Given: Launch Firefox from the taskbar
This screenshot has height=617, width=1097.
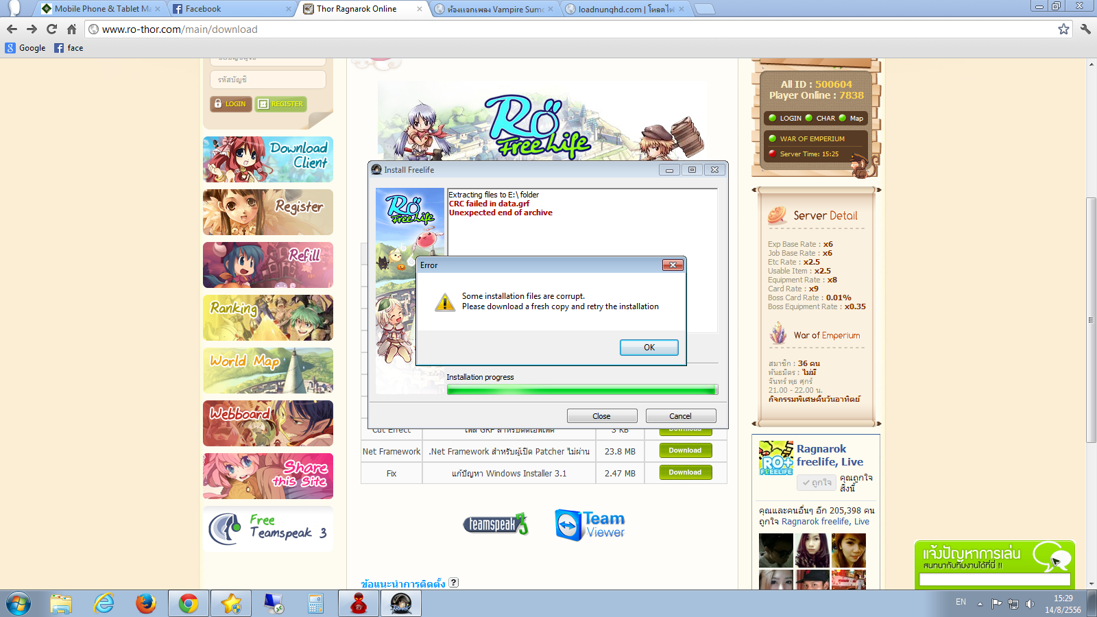Looking at the screenshot, I should [x=146, y=604].
